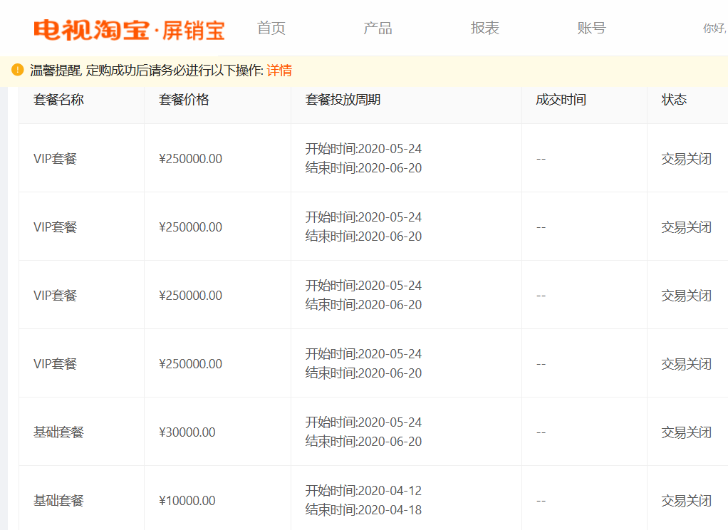This screenshot has height=530, width=728.
Task: Click the 状态 column header
Action: click(x=674, y=100)
